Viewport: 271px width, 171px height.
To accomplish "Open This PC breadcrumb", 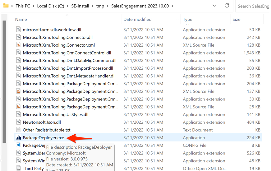I will coord(23,6).
